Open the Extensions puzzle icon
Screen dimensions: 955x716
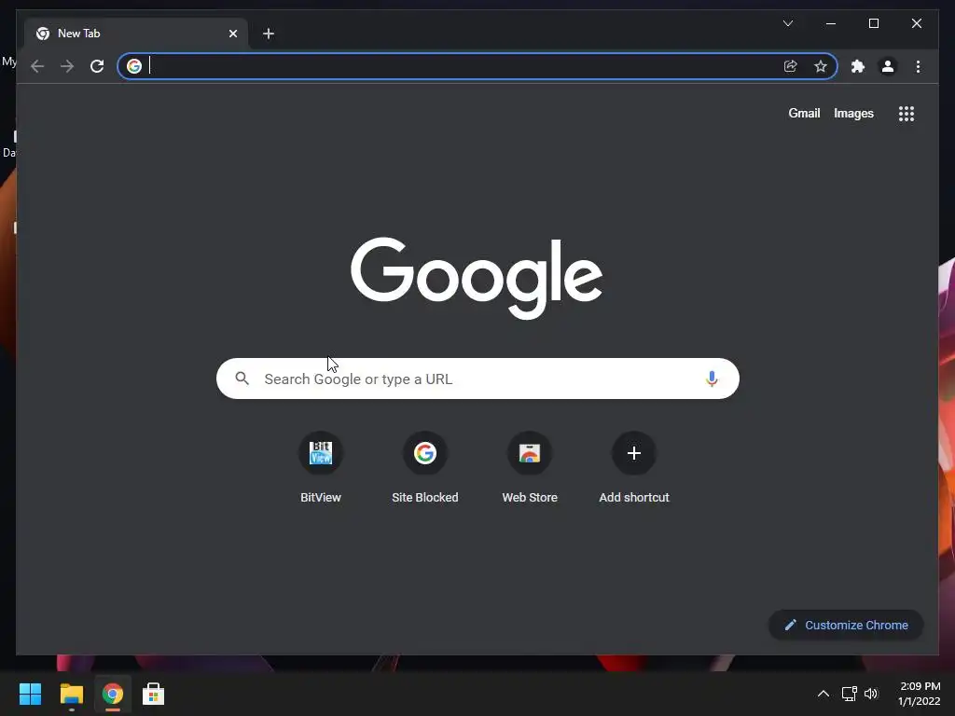tap(858, 66)
